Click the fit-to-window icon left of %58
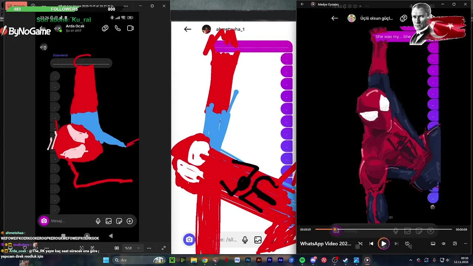Viewport: 473px width, 266px height. pos(117,248)
